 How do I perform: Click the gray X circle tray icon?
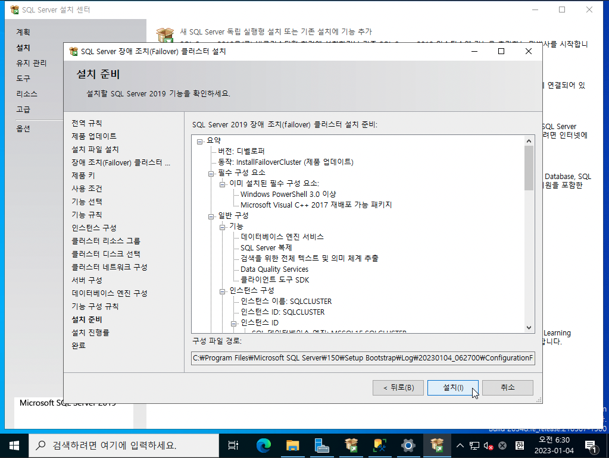502,446
